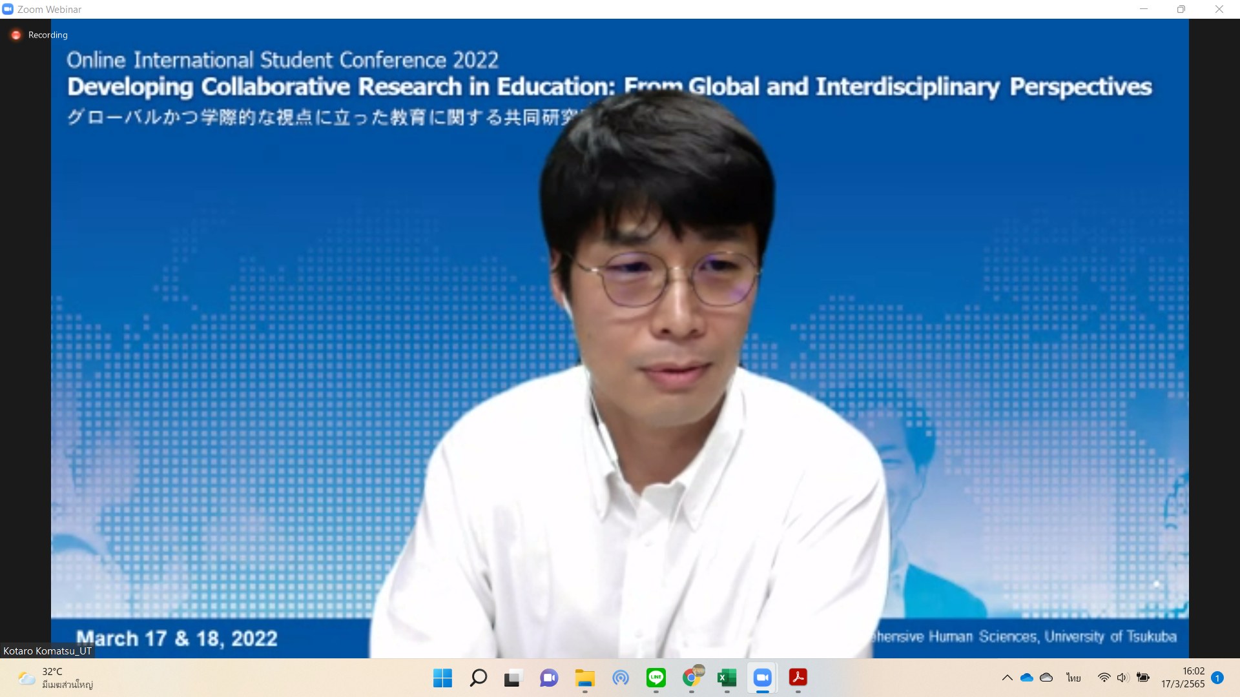Expand hidden system tray icons chevron
This screenshot has height=697, width=1240.
coord(1007,678)
